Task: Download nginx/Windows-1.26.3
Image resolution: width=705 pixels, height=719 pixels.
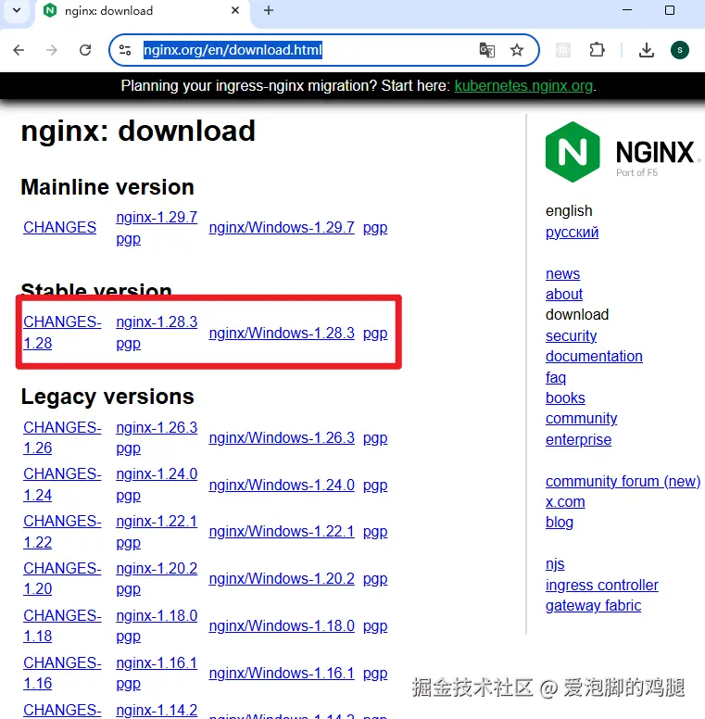Action: [282, 438]
